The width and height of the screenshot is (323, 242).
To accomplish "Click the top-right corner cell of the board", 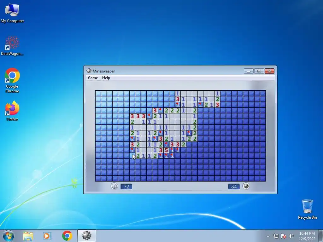I will [x=263, y=93].
